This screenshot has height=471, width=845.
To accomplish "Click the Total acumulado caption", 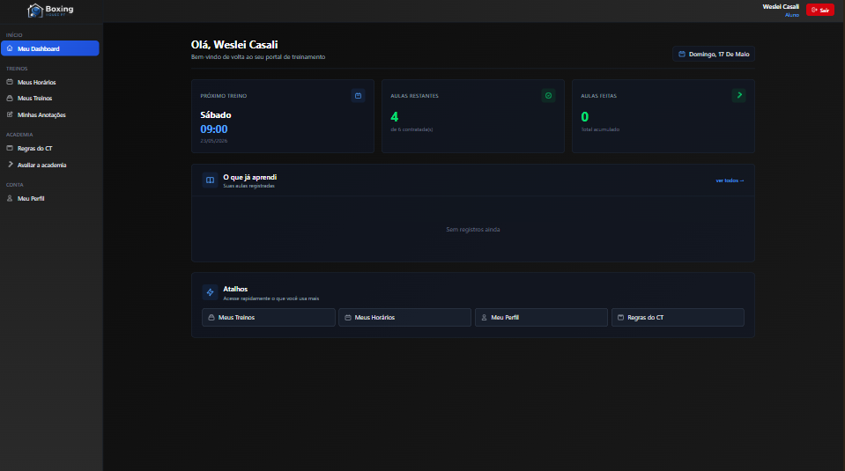I will (600, 129).
